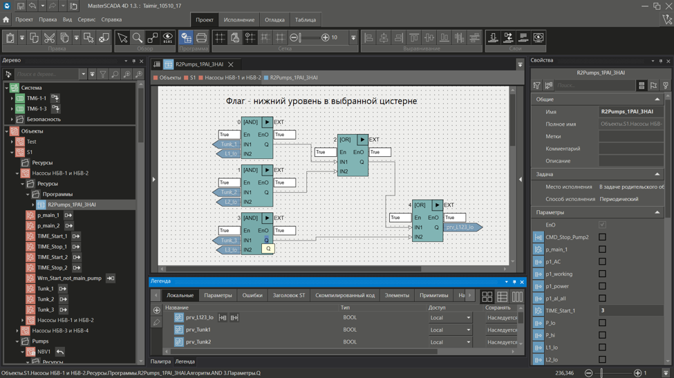The image size is (674, 378).
Task: Expand the Test tree node
Action: pos(12,142)
